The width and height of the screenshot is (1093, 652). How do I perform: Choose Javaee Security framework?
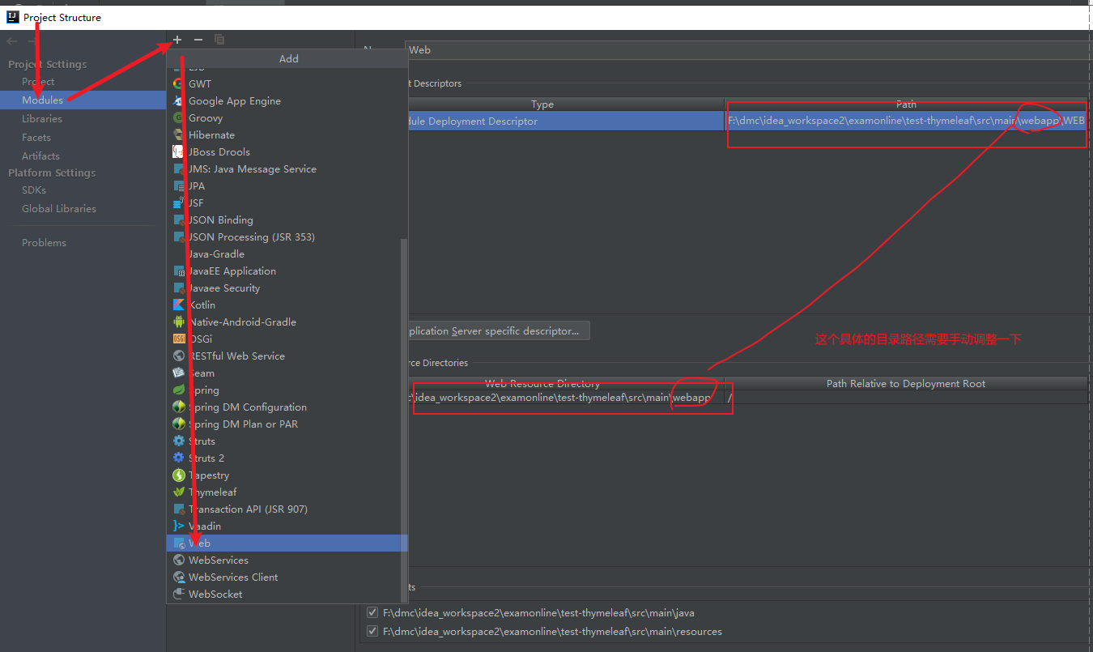tap(287, 288)
